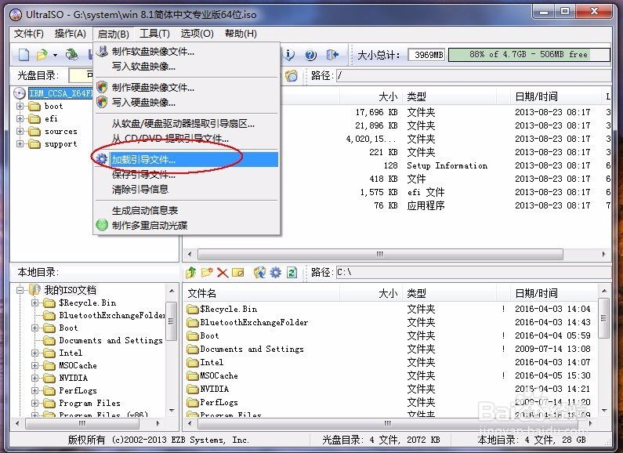The height and width of the screenshot is (453, 623).
Task: Expand $Recycle.Bin in the local tree
Action: 35,303
